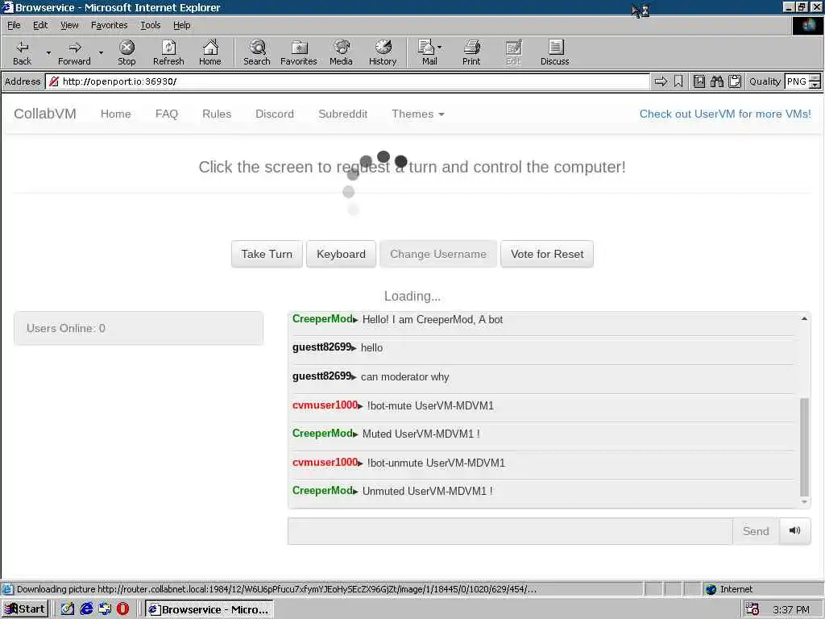
Task: Click the 3:37 PM taskbar clock
Action: 791,609
